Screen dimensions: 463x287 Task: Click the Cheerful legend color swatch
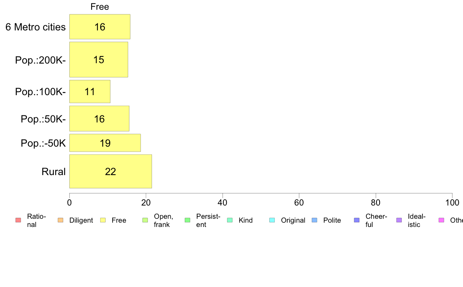357,220
